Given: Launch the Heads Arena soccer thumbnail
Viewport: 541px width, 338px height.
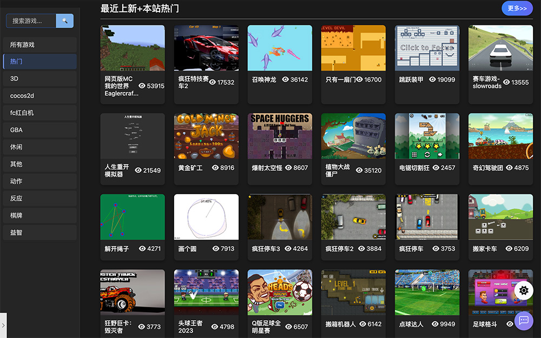Looking at the screenshot, I should coord(280,293).
